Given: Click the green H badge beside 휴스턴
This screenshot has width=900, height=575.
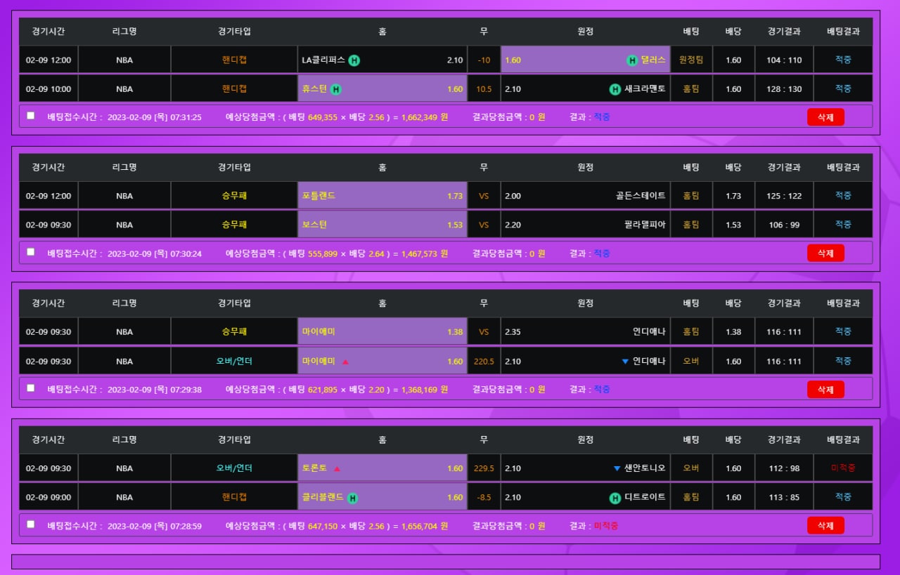Looking at the screenshot, I should pos(336,89).
